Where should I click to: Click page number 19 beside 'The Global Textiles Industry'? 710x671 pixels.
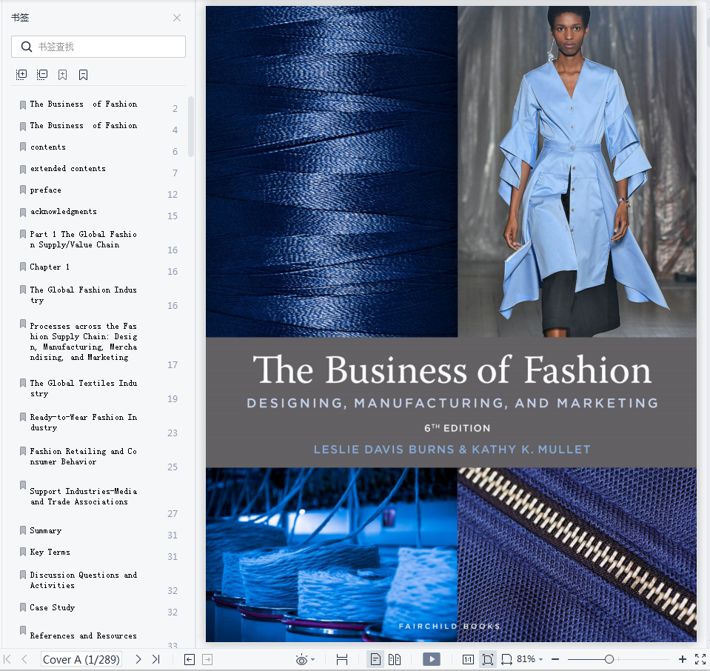[173, 399]
